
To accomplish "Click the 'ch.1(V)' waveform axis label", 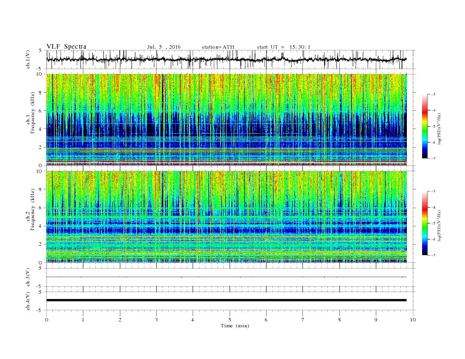I will (28, 59).
